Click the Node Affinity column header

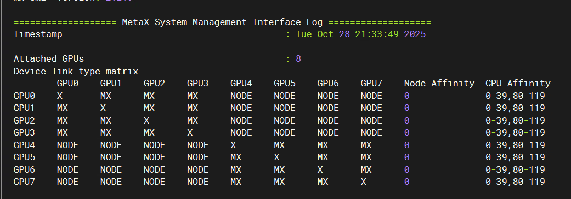[x=439, y=84]
